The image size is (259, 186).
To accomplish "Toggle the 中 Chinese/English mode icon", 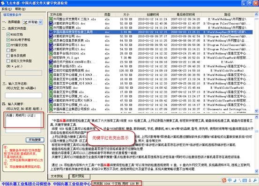I will 230,180.
